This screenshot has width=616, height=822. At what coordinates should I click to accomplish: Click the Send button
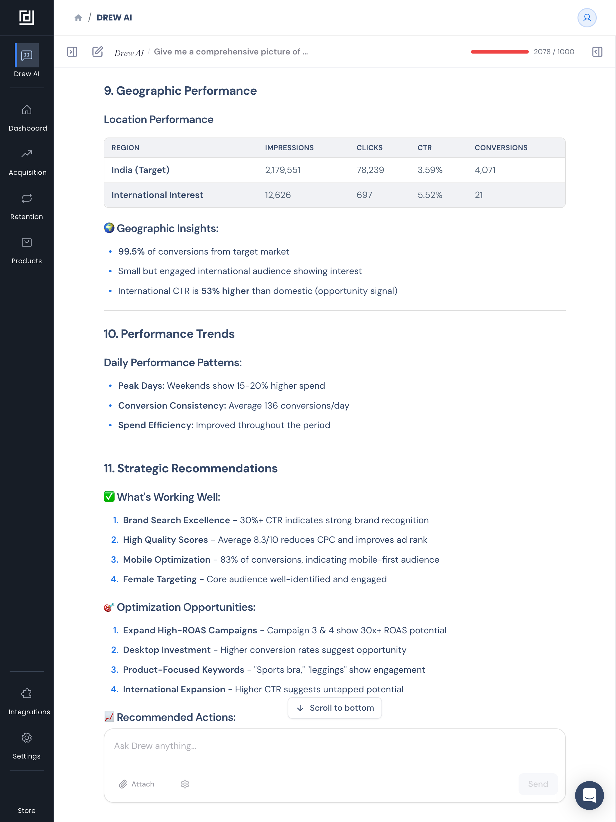point(537,784)
